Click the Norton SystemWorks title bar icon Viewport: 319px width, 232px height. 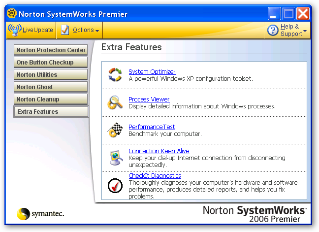pos(12,13)
